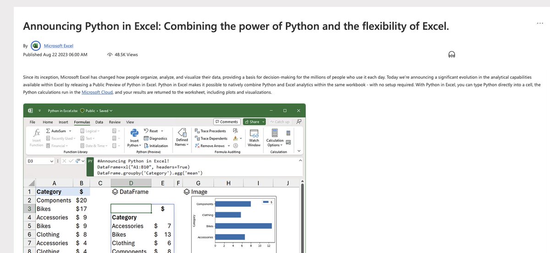Click the Insert Function fx icon
550x253 pixels.
click(36, 133)
